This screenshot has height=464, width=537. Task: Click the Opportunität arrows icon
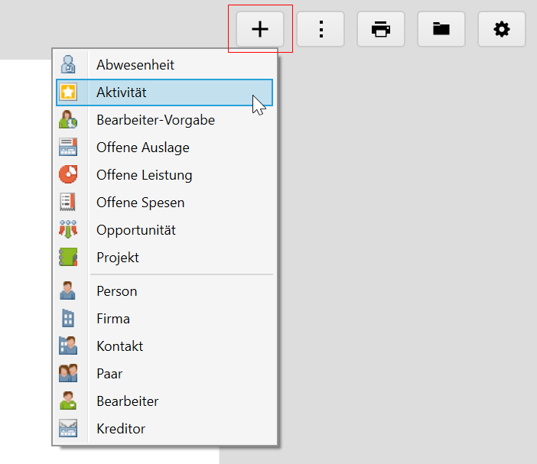point(68,230)
